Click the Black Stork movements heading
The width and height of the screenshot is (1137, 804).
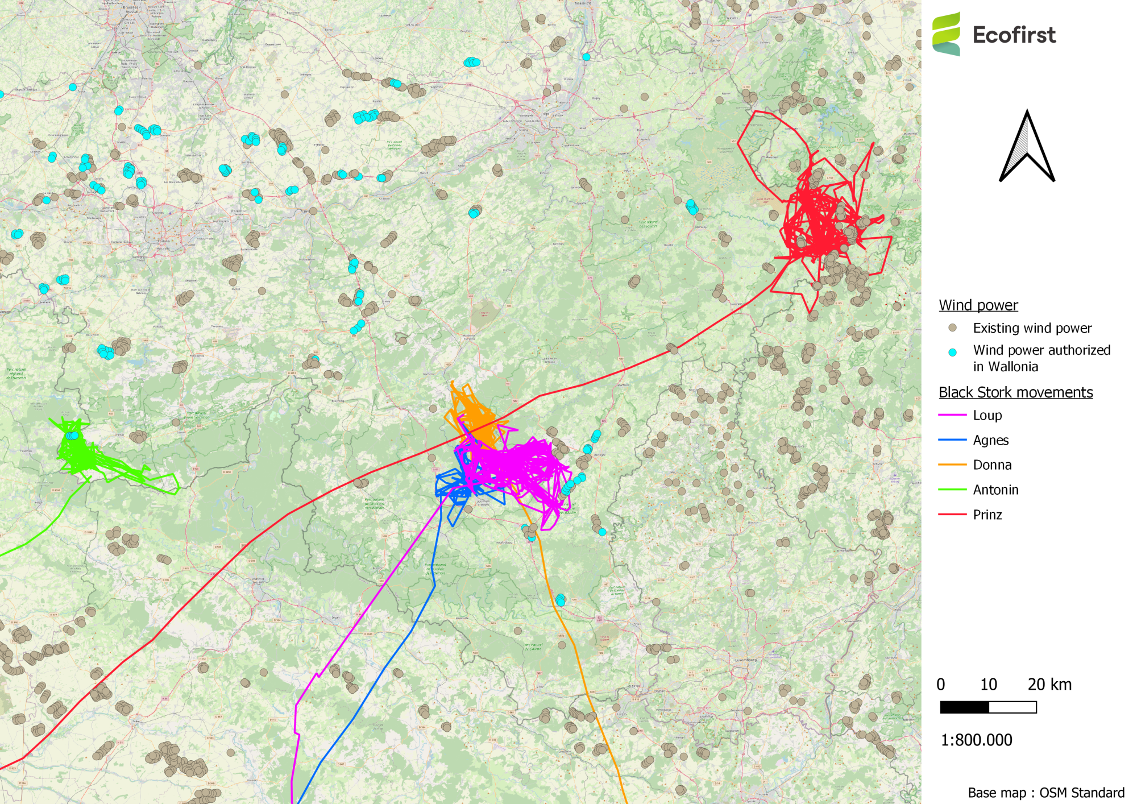pos(1015,392)
